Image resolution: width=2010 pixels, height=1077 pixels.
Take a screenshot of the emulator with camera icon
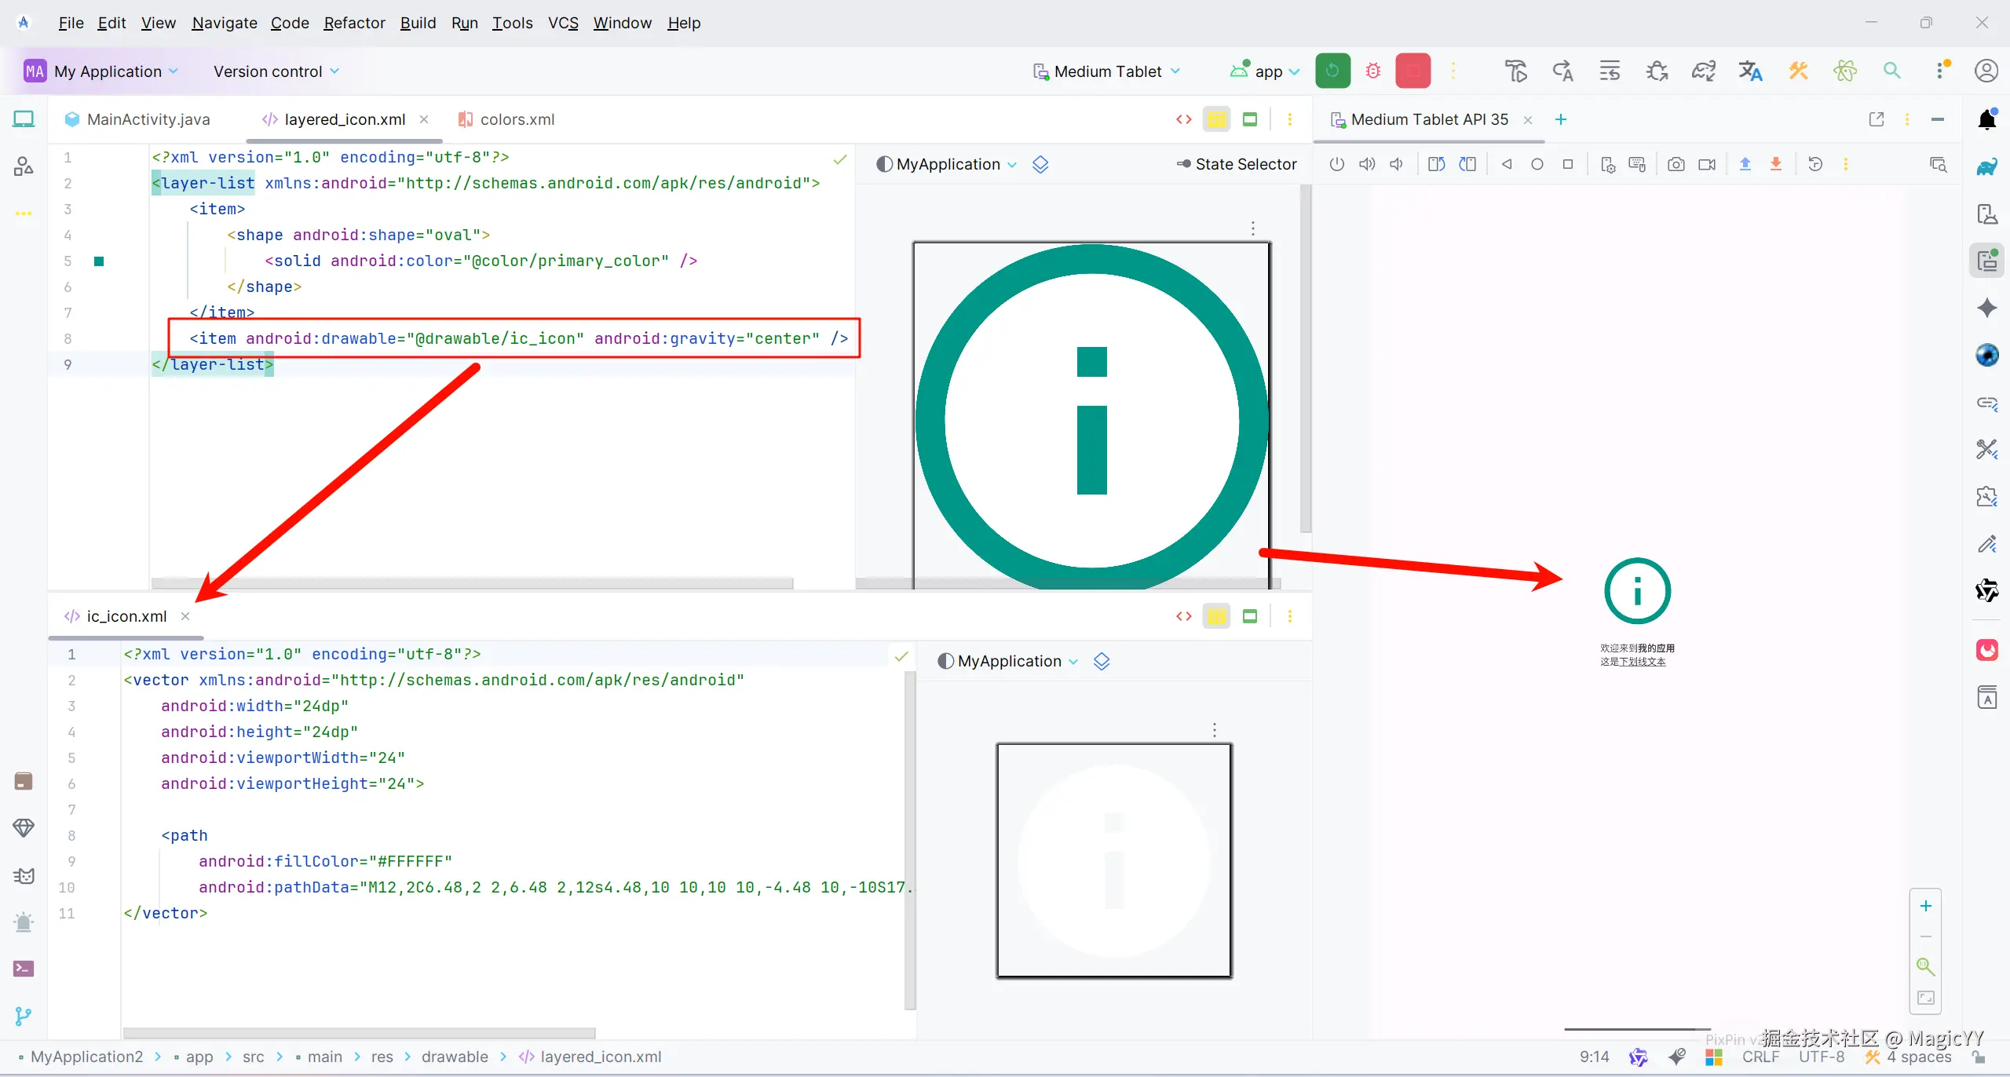point(1676,164)
